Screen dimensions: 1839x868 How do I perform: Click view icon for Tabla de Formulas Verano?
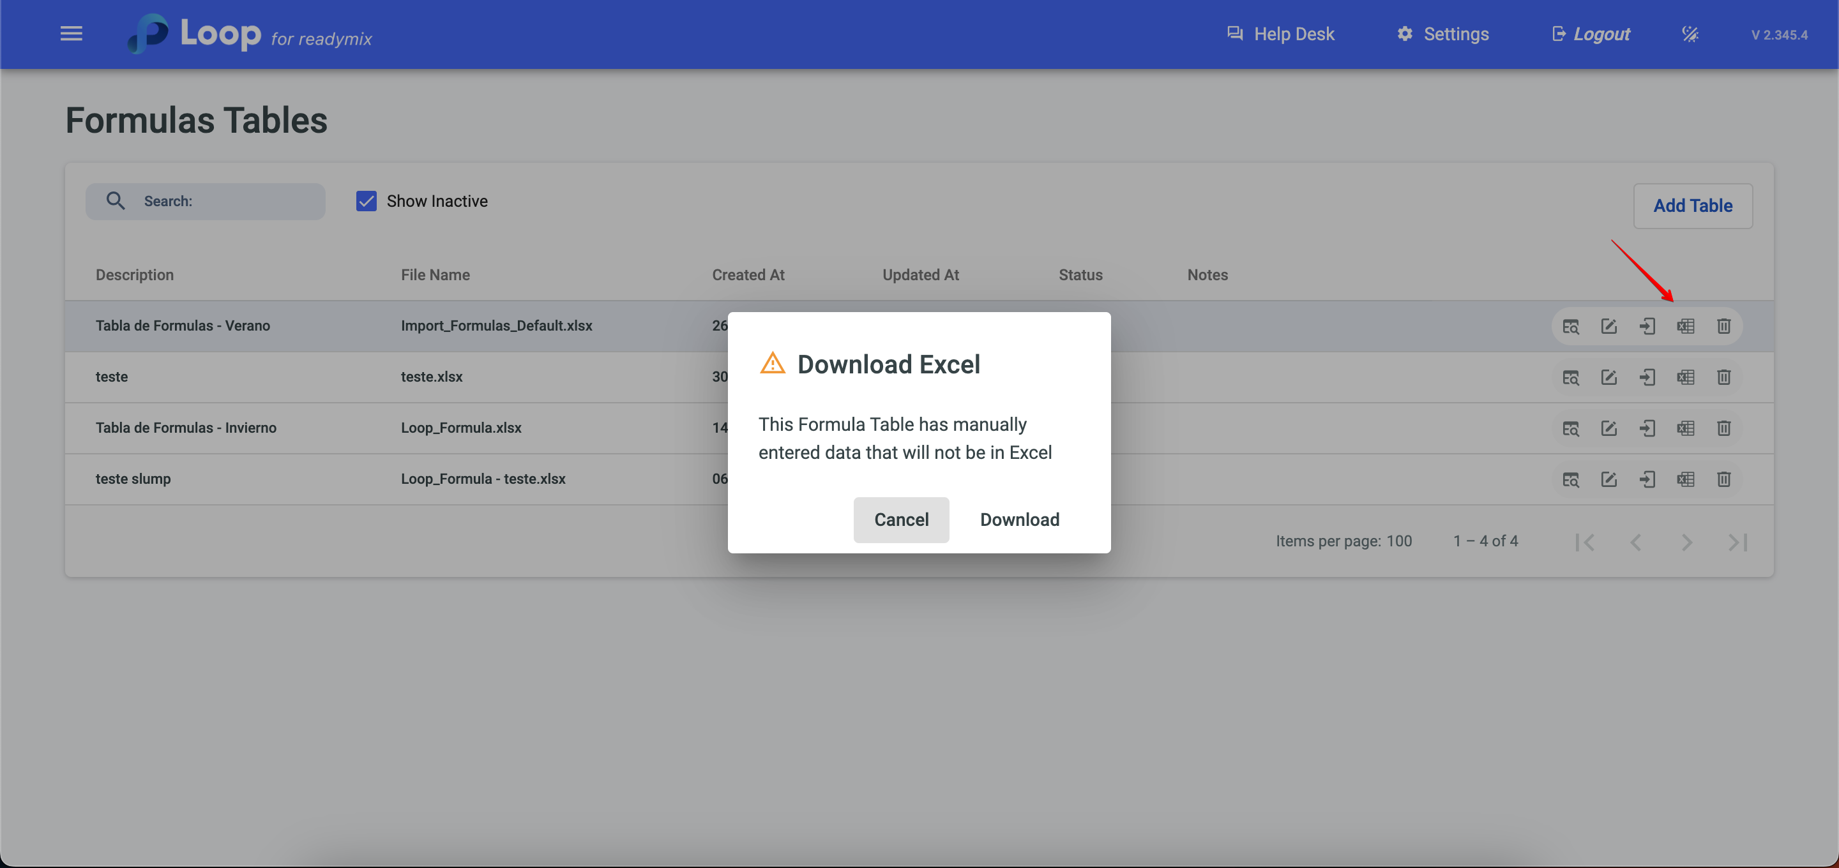(1570, 326)
